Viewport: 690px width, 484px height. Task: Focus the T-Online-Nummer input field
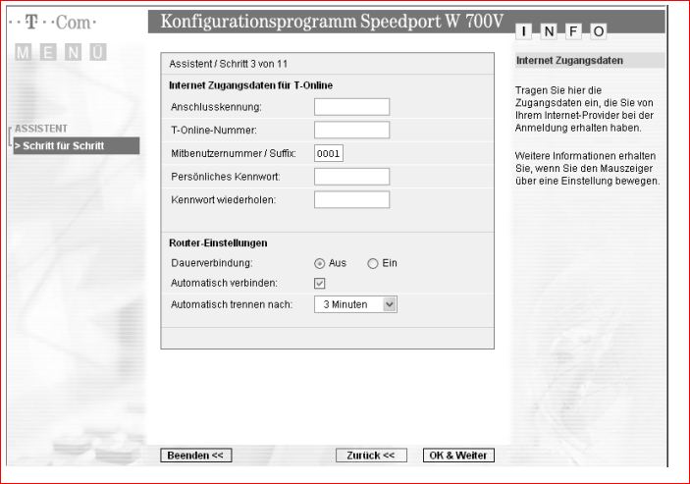pyautogui.click(x=351, y=131)
